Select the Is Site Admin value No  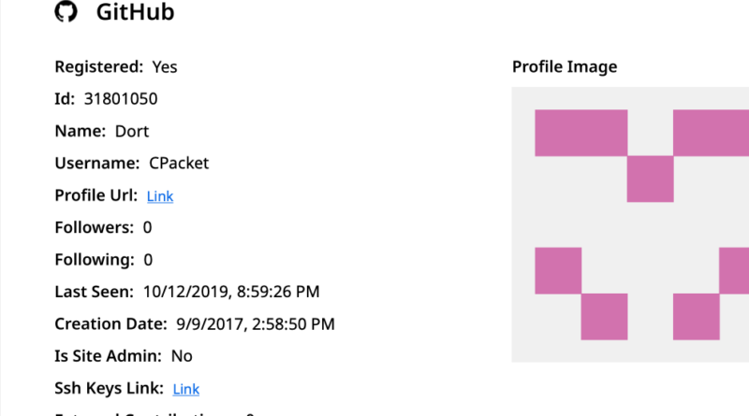[x=182, y=356]
